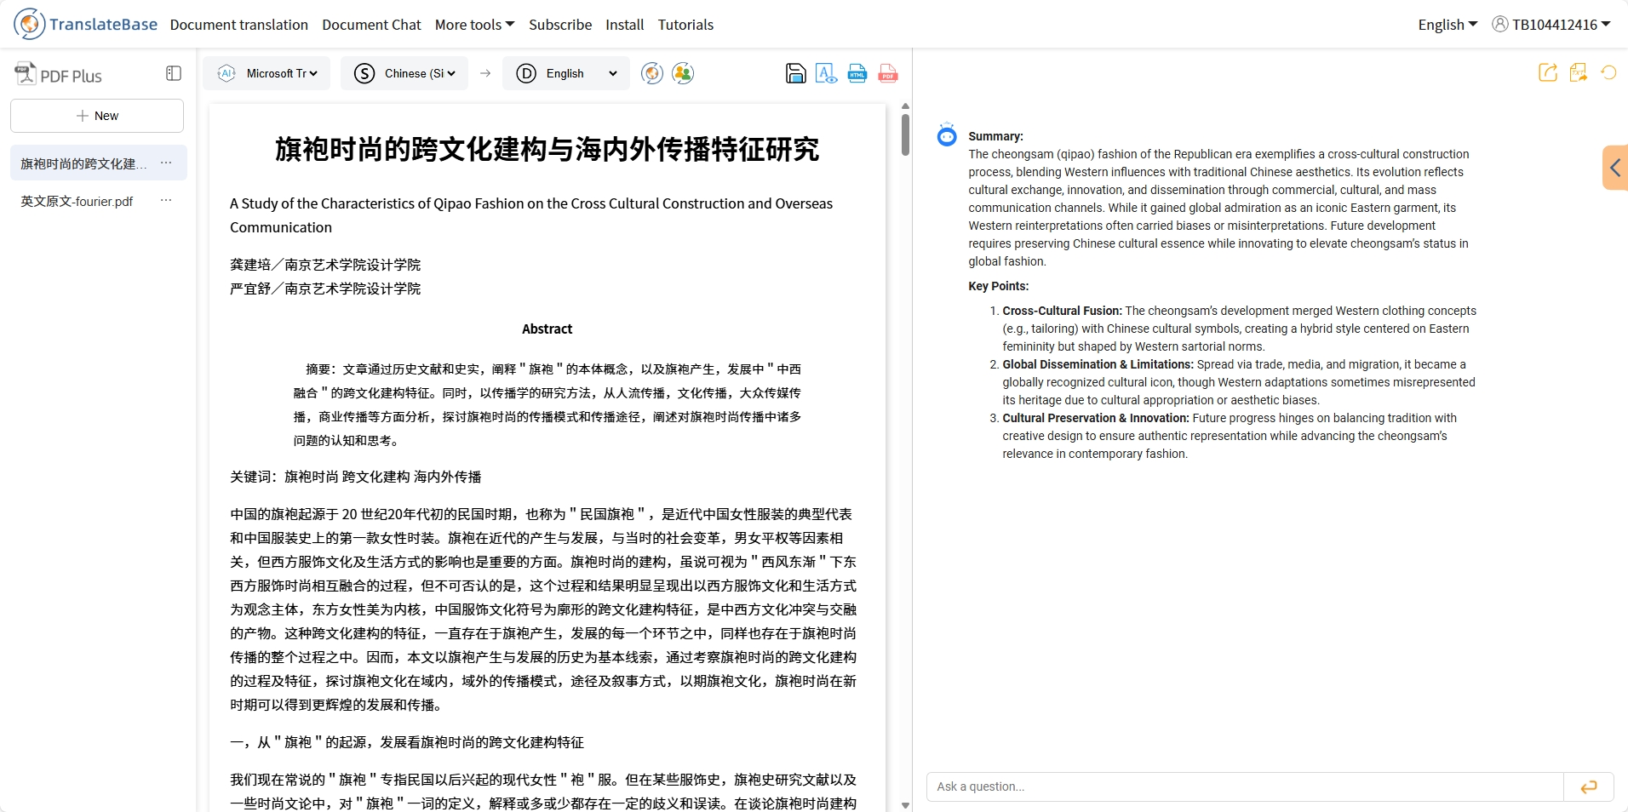The height and width of the screenshot is (812, 1628).
Task: Open the interface language English dropdown
Action: 1447,25
